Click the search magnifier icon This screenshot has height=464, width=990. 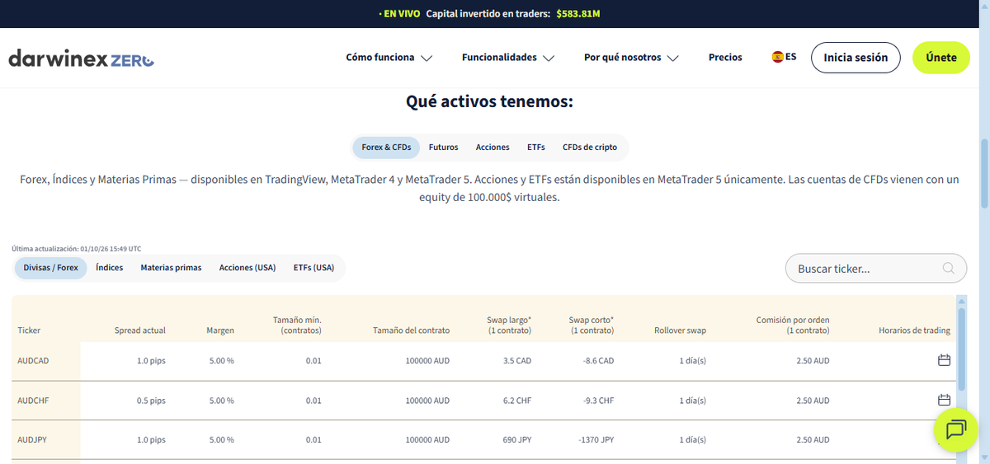(x=950, y=268)
